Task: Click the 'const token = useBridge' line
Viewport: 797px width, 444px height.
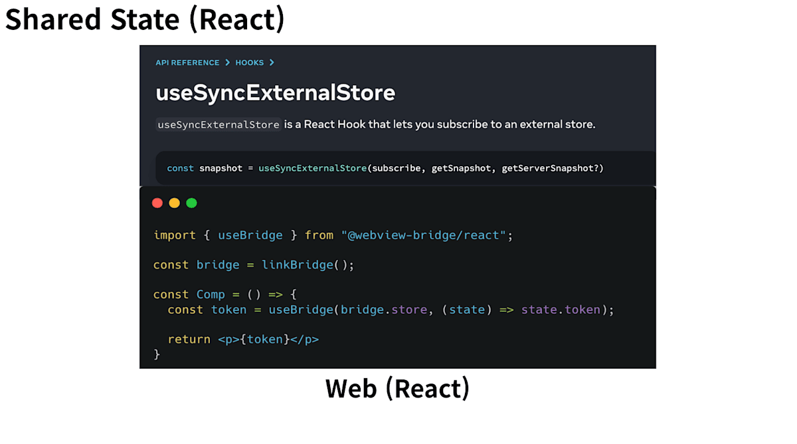Action: 391,310
